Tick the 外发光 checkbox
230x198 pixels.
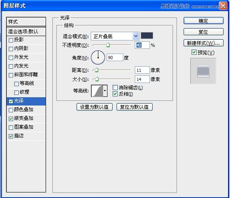pyautogui.click(x=11, y=58)
